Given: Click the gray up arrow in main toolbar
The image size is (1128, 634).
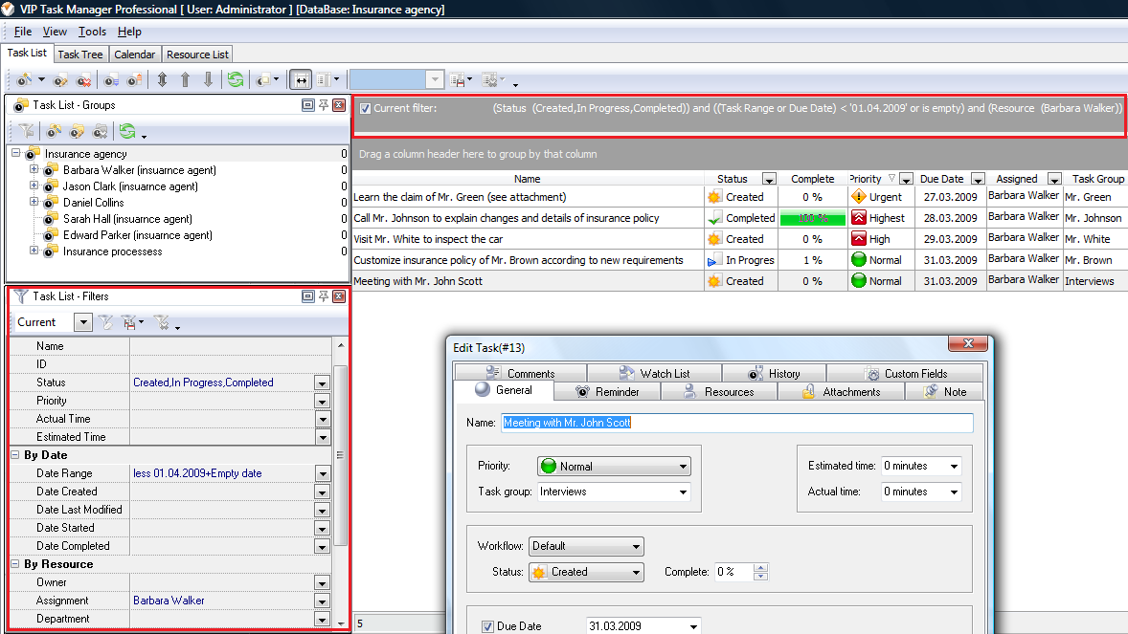Looking at the screenshot, I should 186,79.
